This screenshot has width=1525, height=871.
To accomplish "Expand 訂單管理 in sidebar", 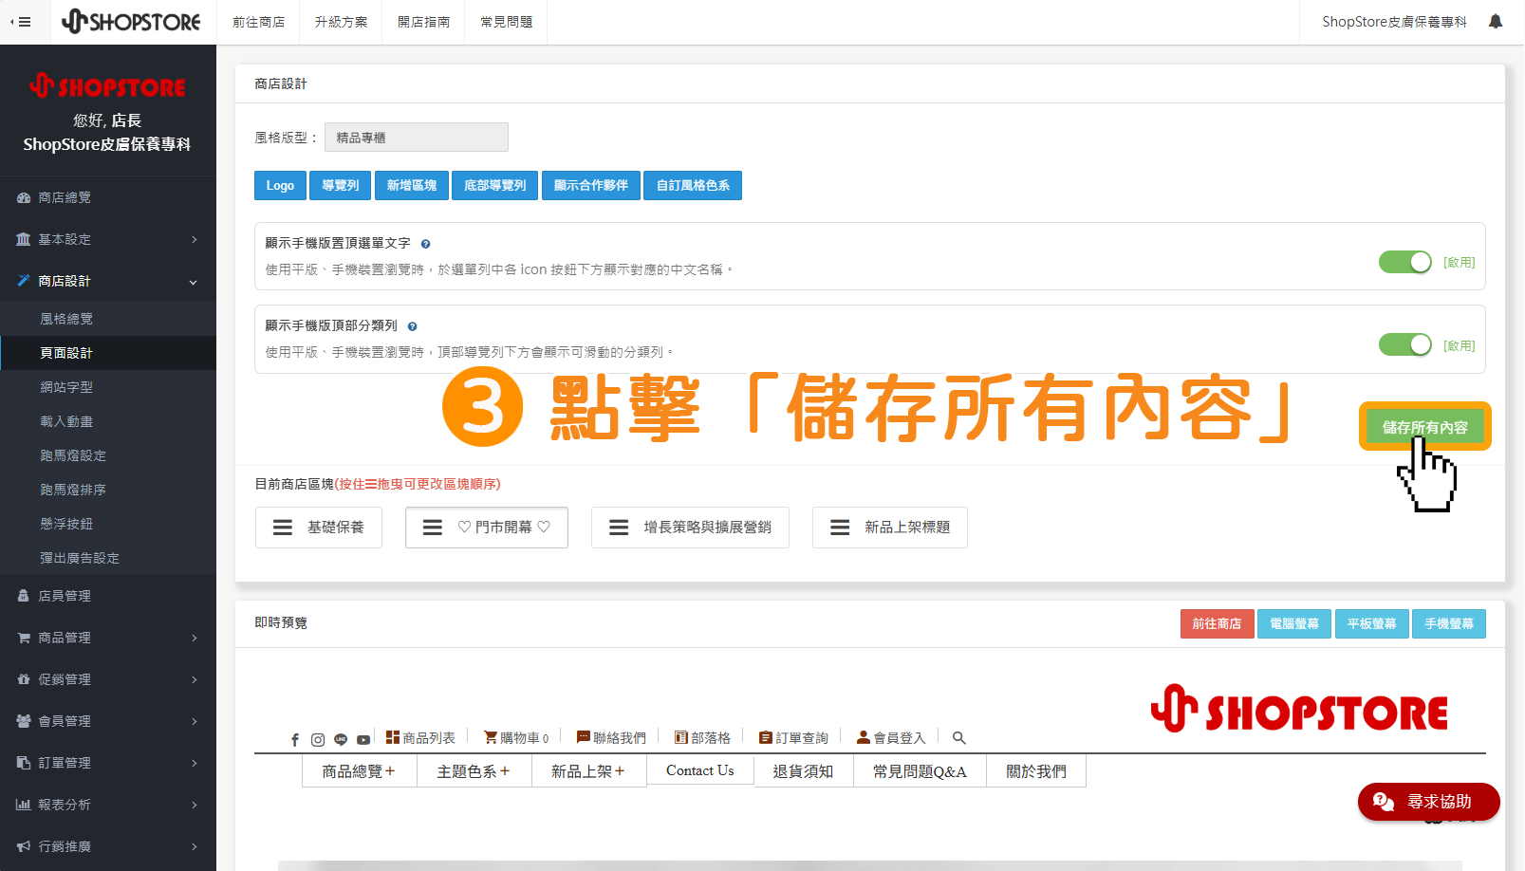I will [108, 763].
